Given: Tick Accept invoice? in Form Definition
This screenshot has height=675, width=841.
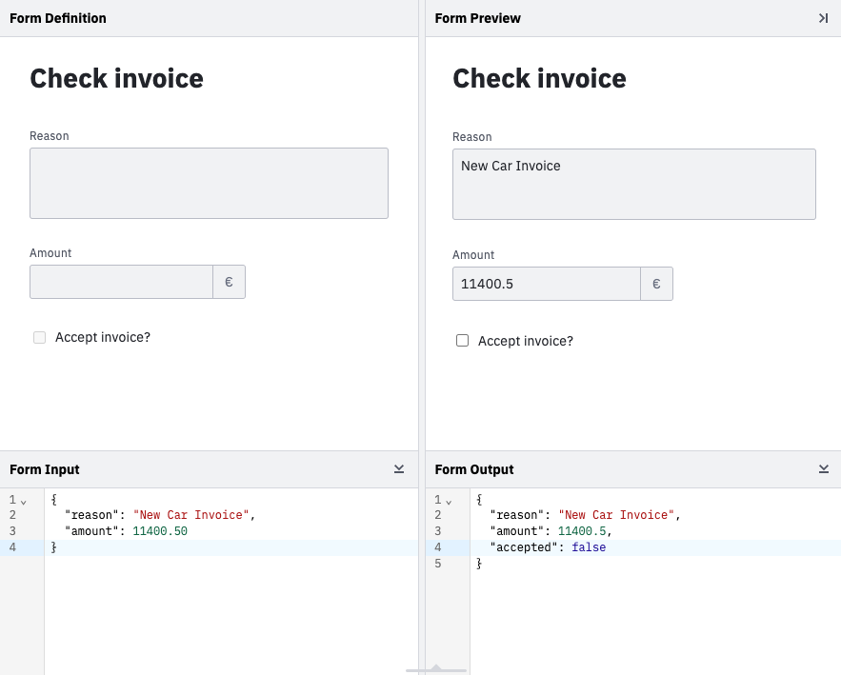Looking at the screenshot, I should 40,337.
